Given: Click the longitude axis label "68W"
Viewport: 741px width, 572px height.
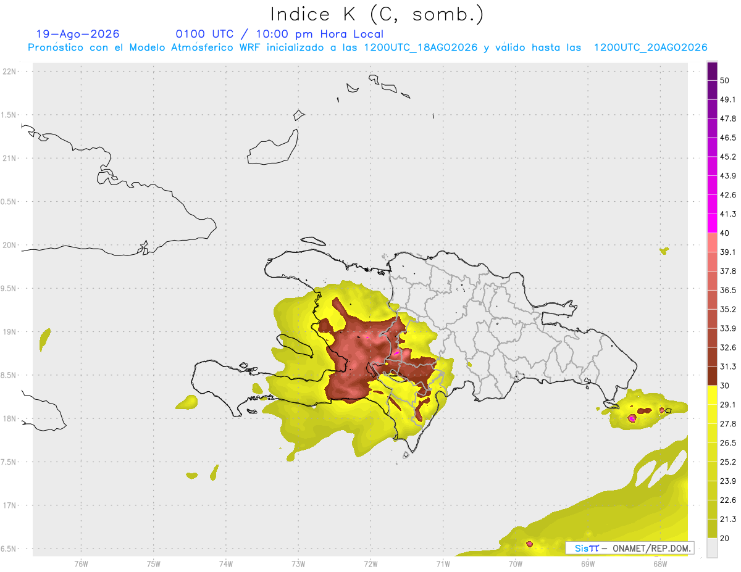Looking at the screenshot, I should coord(660,563).
